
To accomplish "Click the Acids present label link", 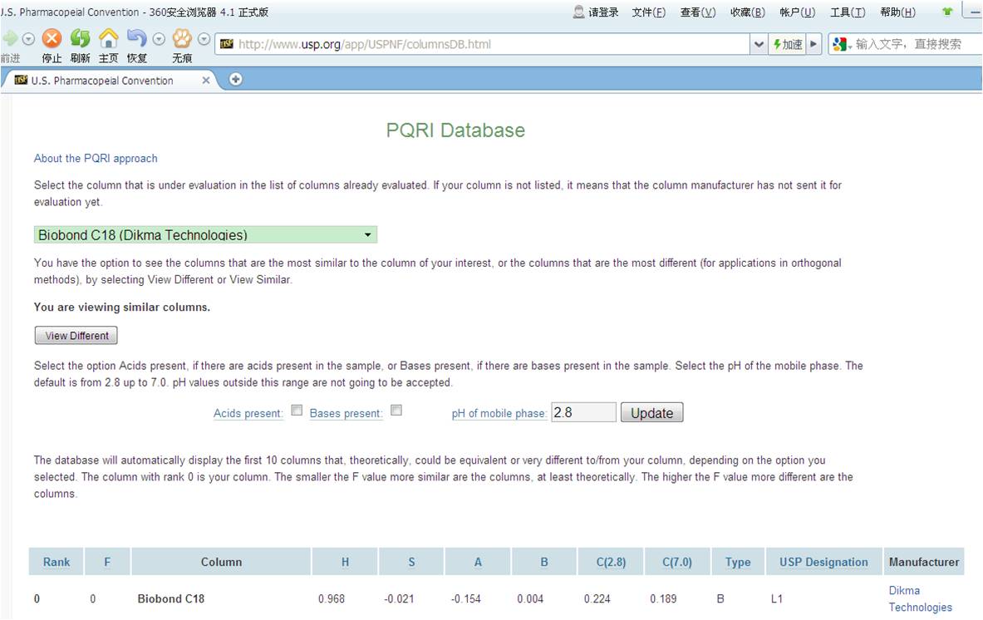I will [x=248, y=414].
